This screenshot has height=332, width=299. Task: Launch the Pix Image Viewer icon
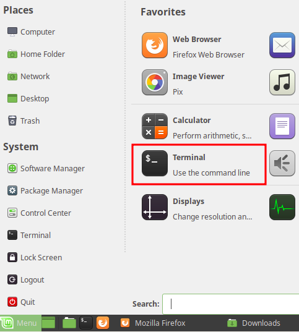(155, 82)
